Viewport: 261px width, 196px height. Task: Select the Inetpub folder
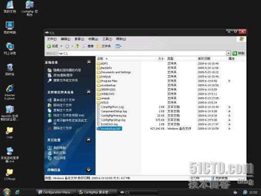pos(104,76)
